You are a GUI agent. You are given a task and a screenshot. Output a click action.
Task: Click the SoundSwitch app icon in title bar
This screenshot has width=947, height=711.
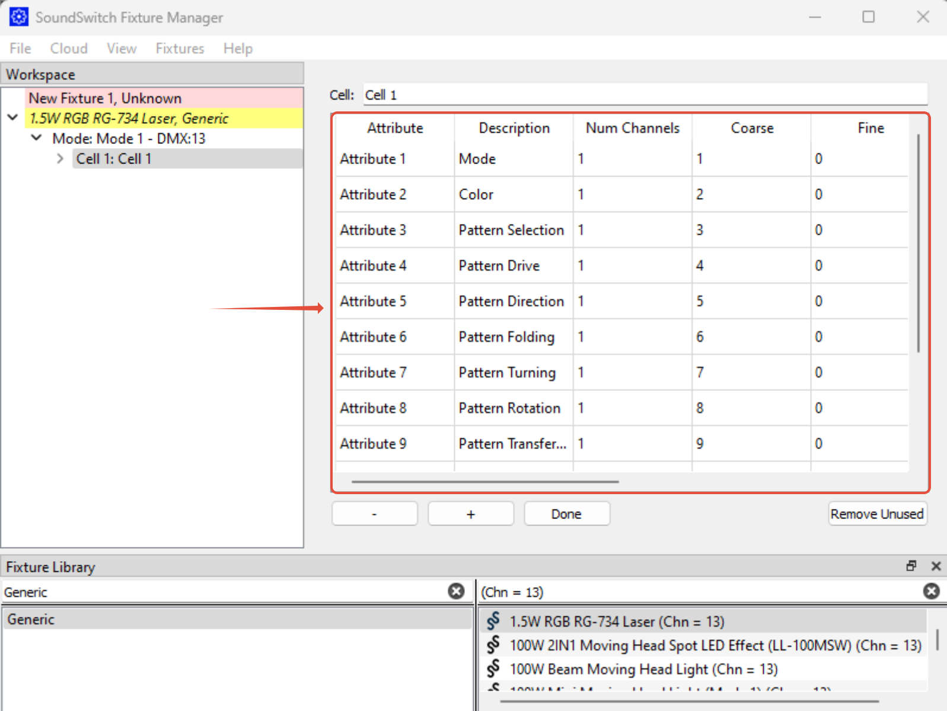18,17
